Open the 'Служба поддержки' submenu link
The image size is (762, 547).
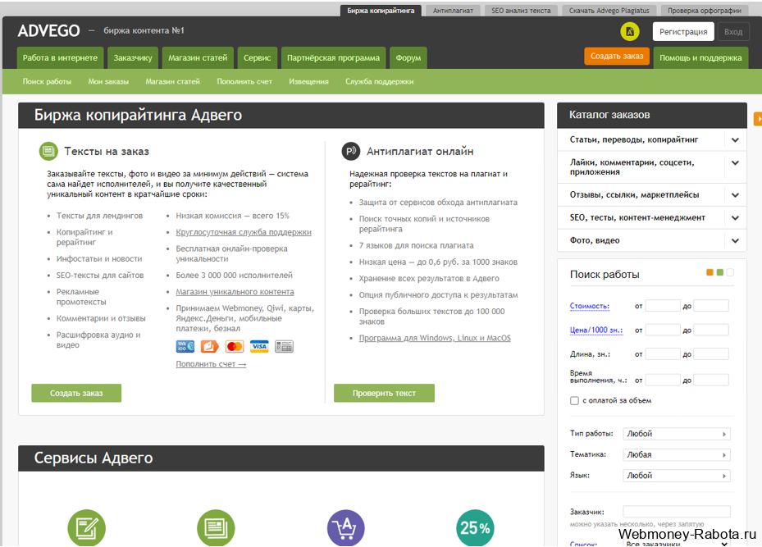click(380, 82)
